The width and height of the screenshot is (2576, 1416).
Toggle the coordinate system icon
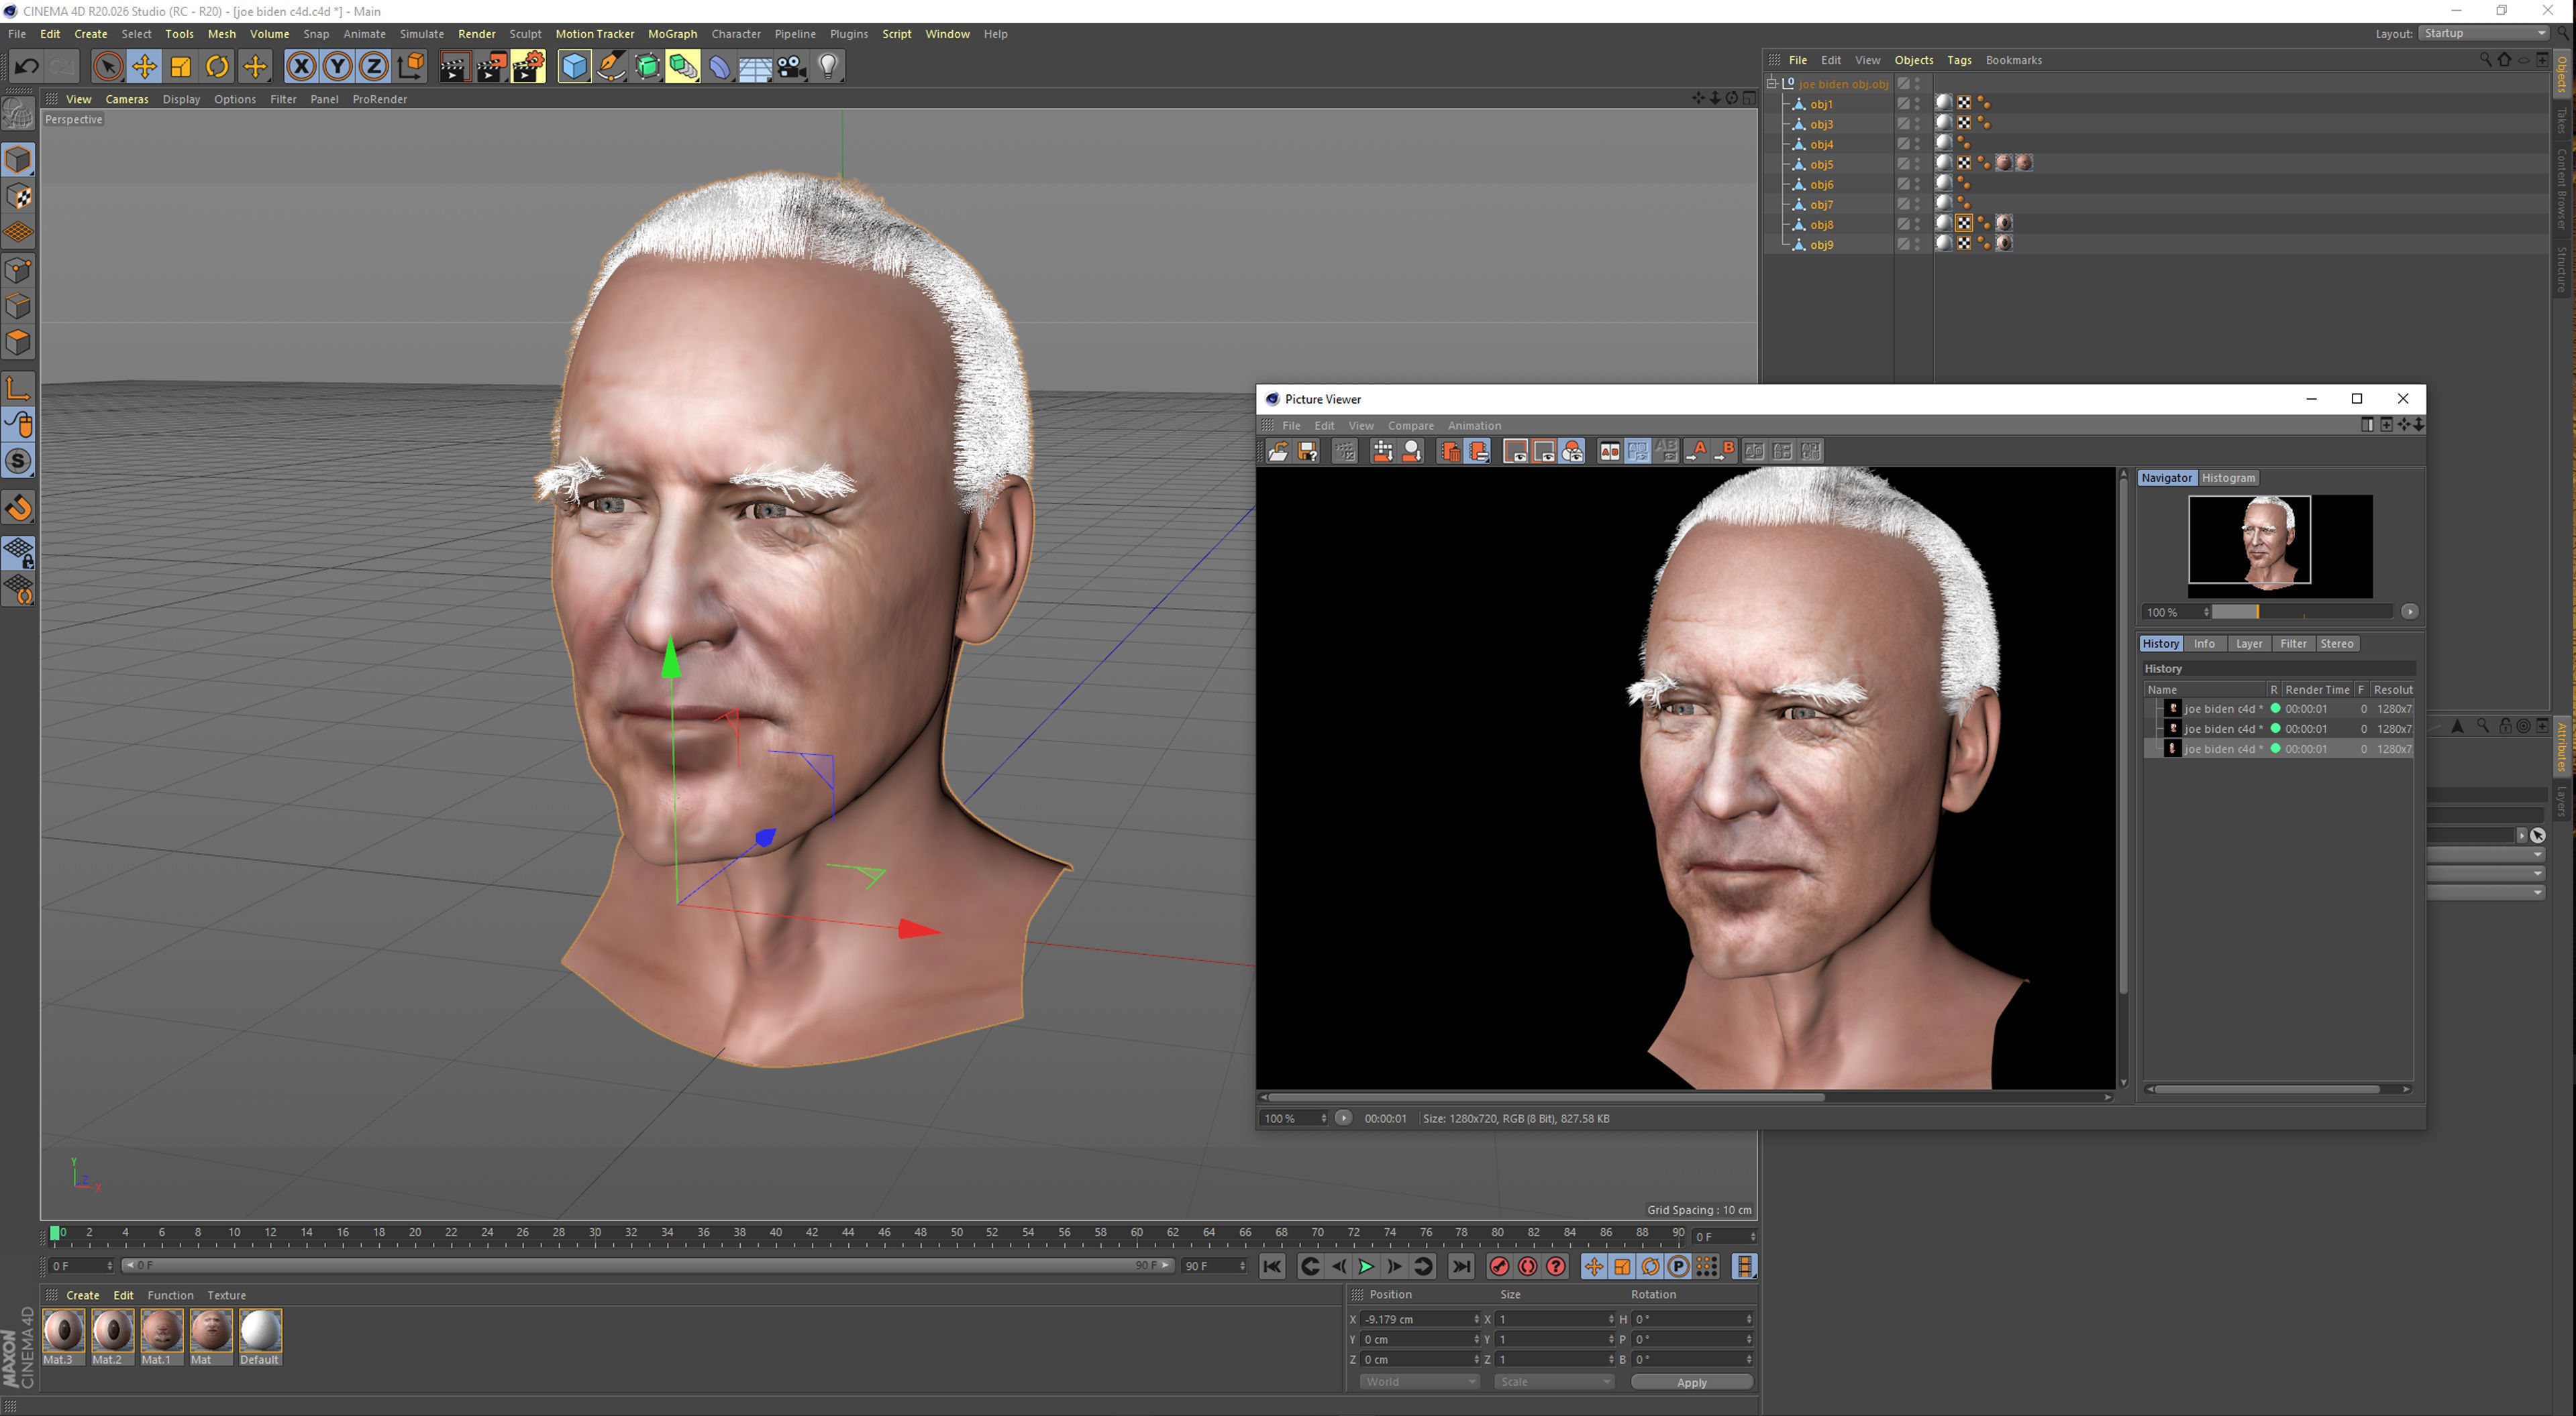[x=411, y=67]
